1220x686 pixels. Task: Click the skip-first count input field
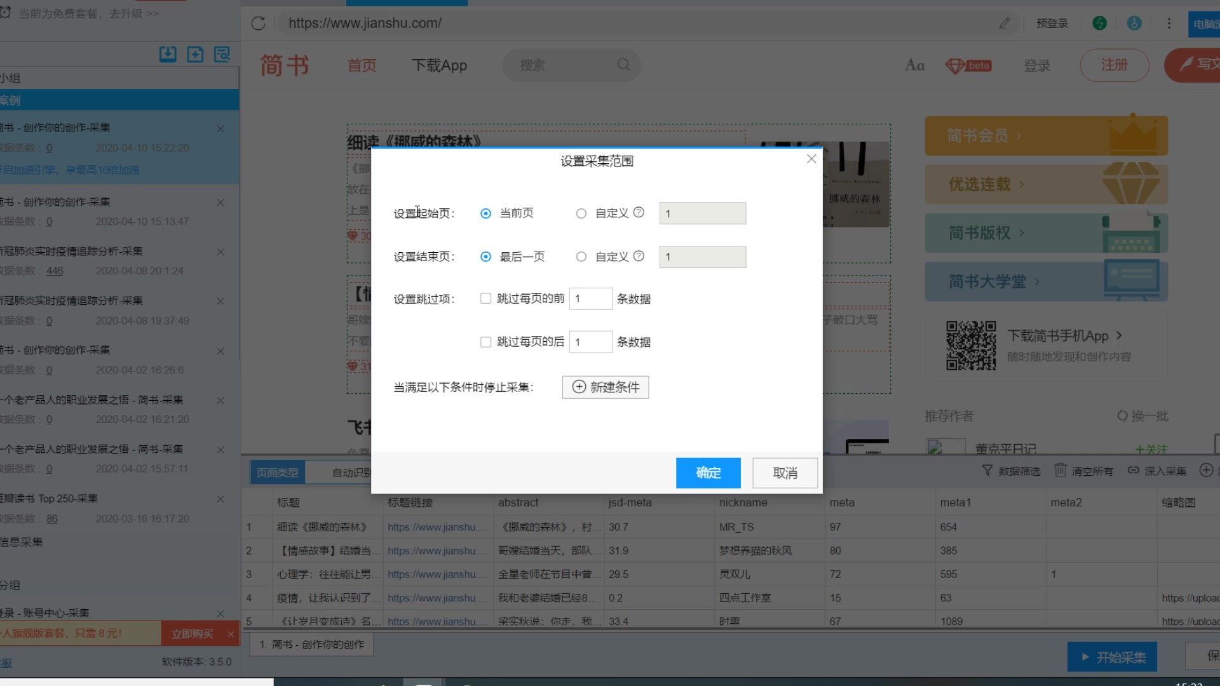(x=590, y=299)
